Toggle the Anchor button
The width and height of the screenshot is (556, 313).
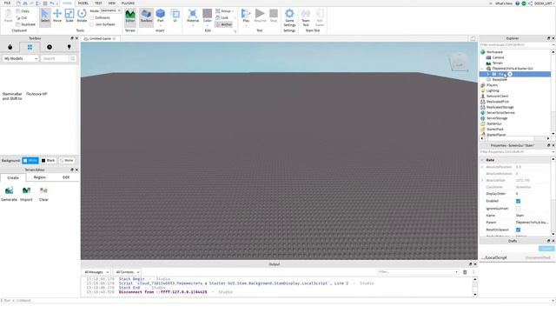[x=224, y=24]
